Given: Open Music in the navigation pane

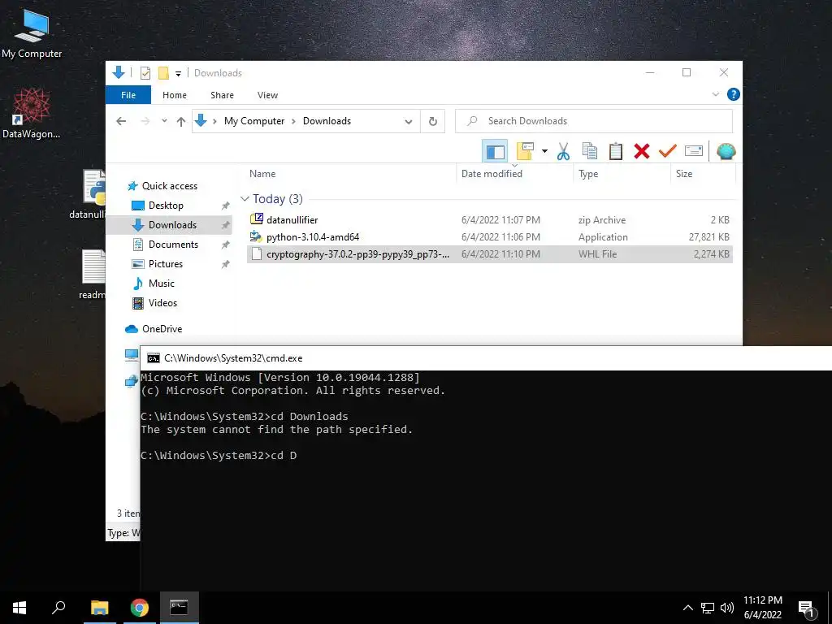Looking at the screenshot, I should click(162, 284).
